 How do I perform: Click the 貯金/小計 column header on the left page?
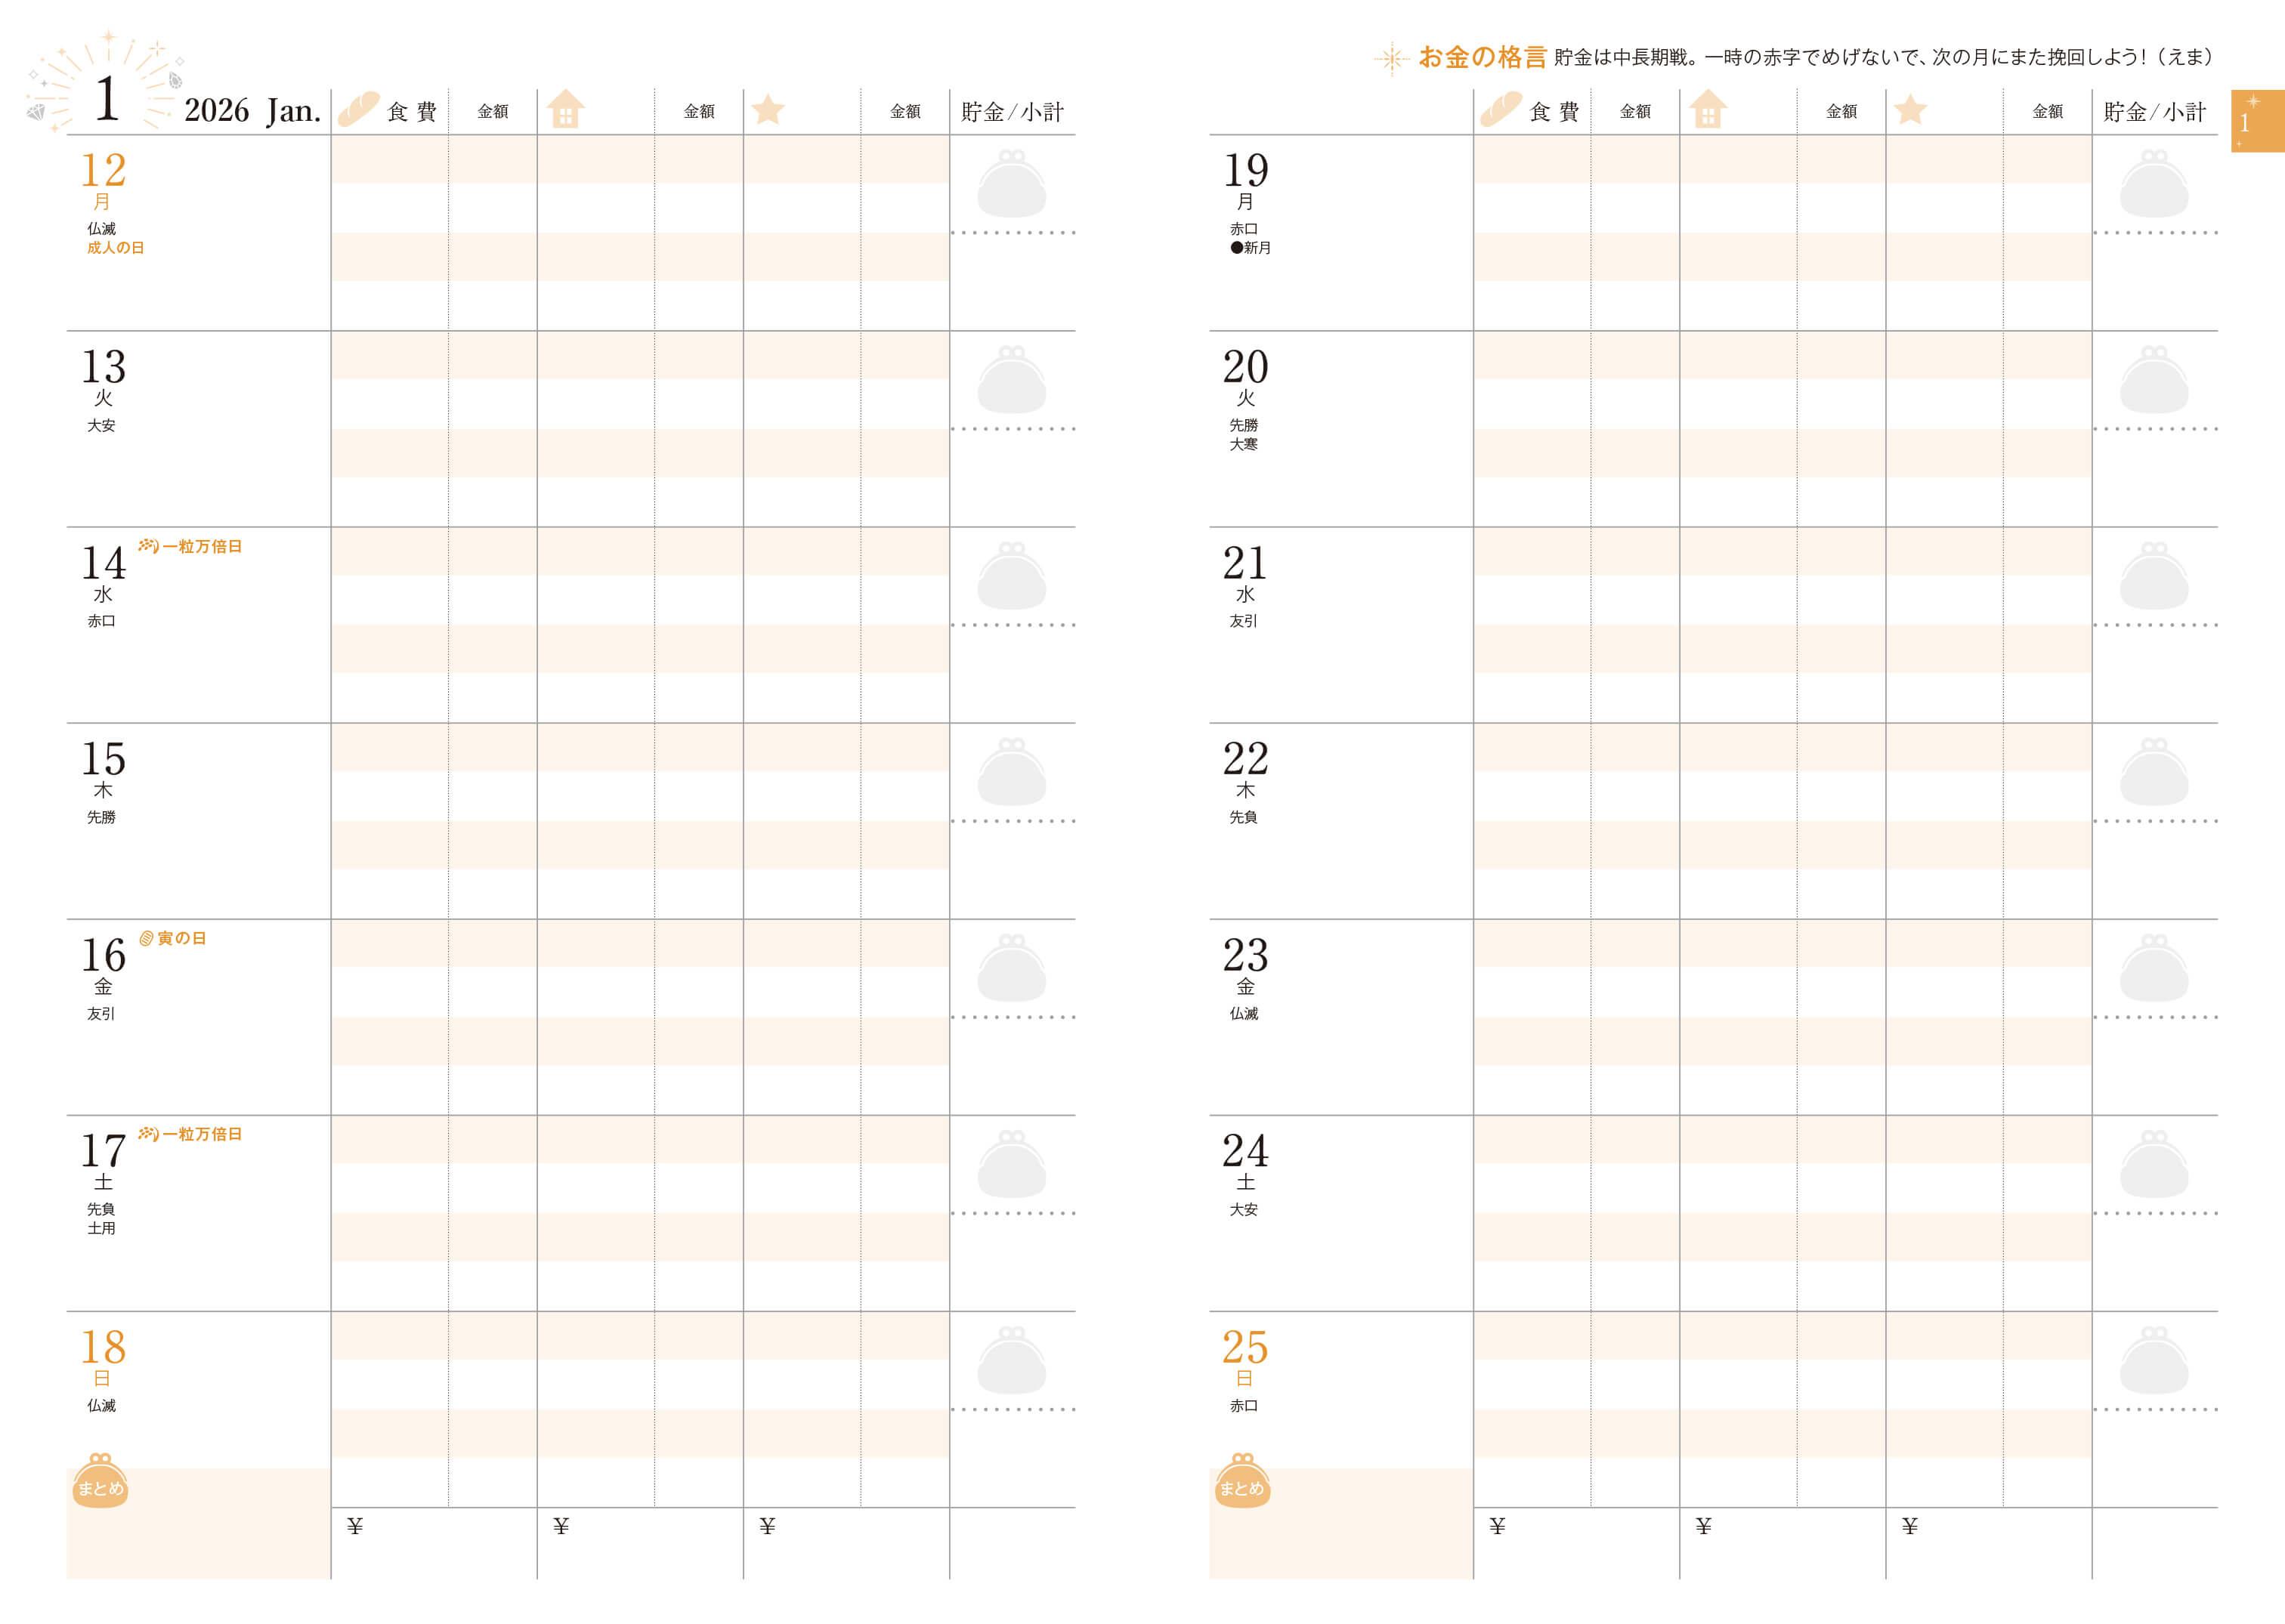click(x=1013, y=112)
